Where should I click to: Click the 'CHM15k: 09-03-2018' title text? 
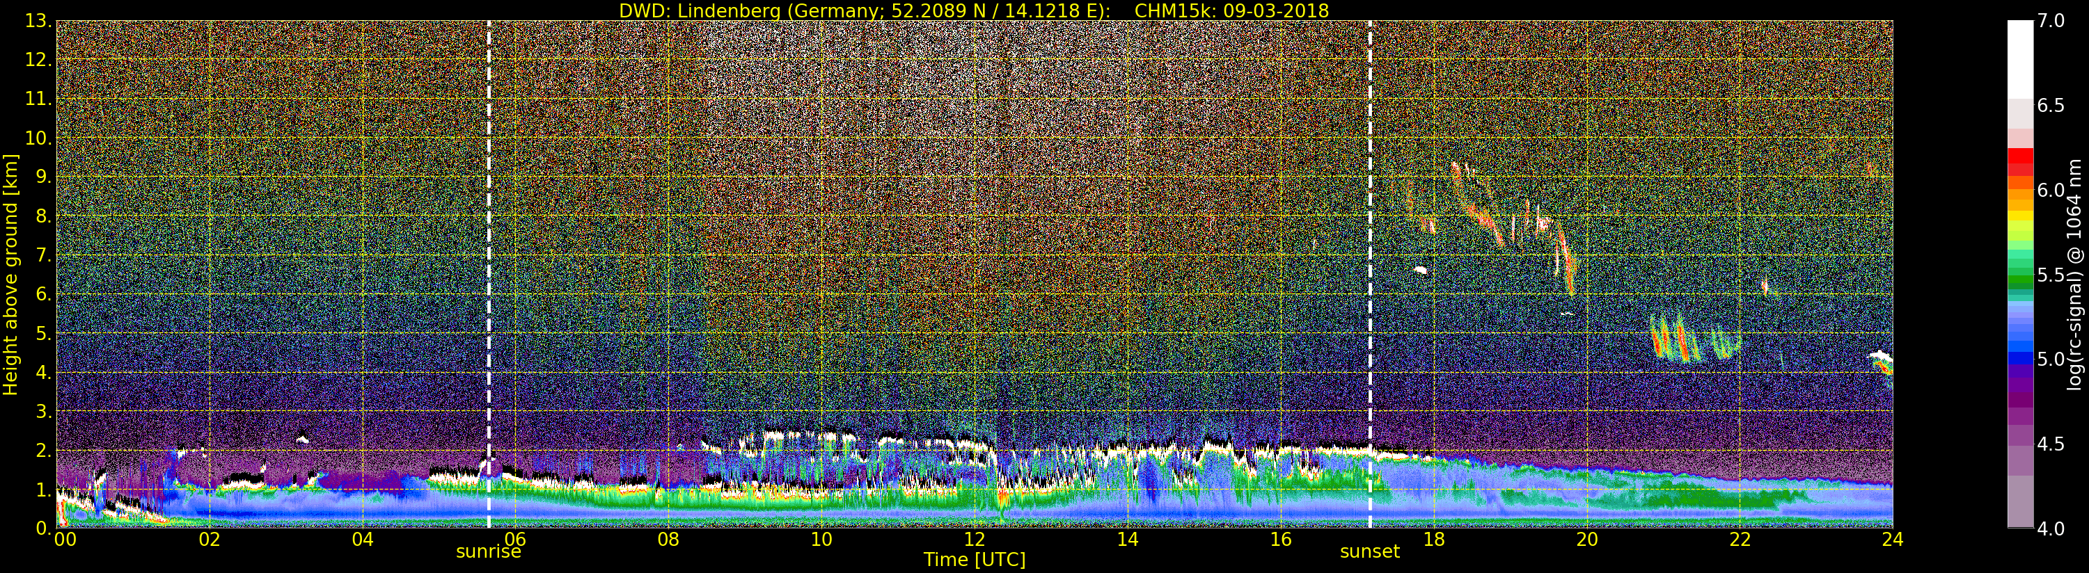(1231, 10)
